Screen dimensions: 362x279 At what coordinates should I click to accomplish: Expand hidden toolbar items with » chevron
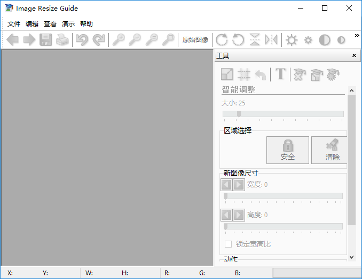[357, 36]
